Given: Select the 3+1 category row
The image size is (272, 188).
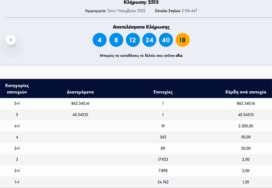Looking at the screenshot, I should [17, 148].
